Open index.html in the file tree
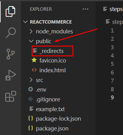 click(x=52, y=70)
